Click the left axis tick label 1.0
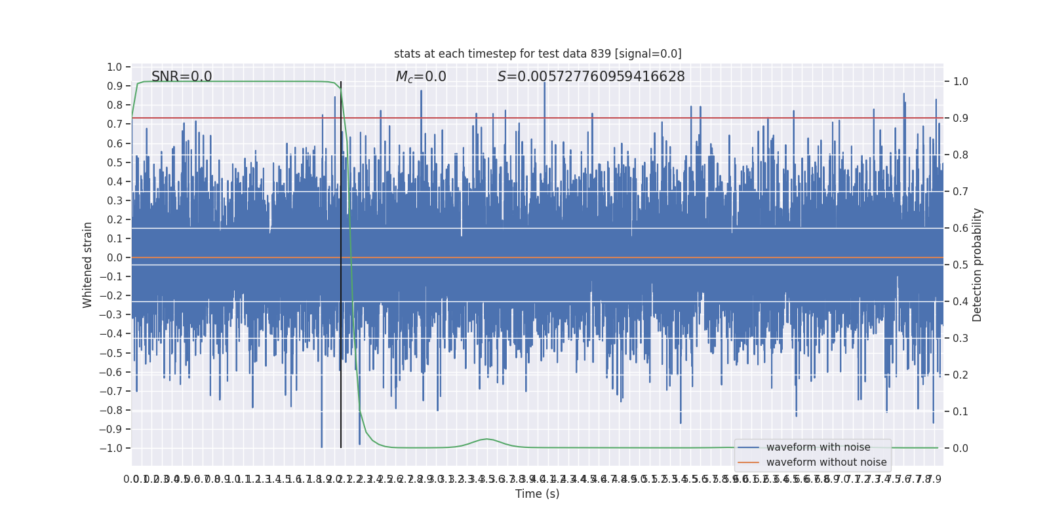 (x=115, y=67)
